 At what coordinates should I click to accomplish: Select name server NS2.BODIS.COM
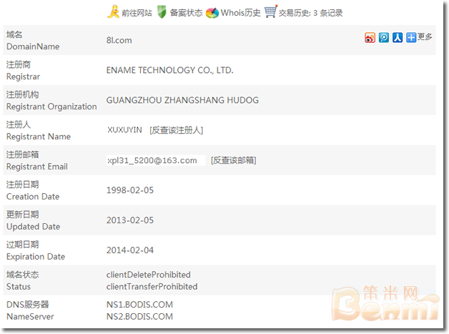click(x=139, y=317)
